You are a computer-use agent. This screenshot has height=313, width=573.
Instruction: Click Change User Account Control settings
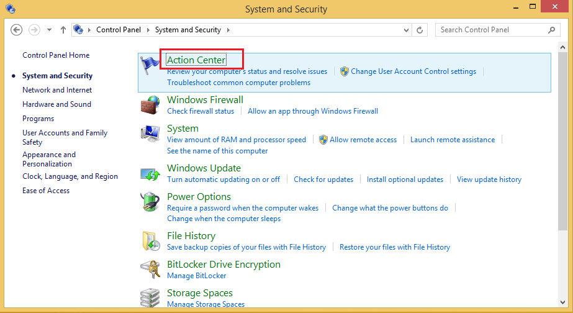click(x=413, y=71)
